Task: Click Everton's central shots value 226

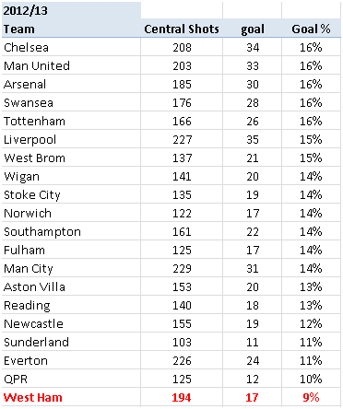Action: pyautogui.click(x=182, y=360)
